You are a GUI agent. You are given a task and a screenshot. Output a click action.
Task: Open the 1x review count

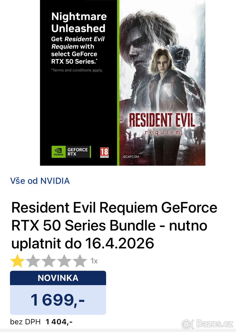[x=94, y=261]
